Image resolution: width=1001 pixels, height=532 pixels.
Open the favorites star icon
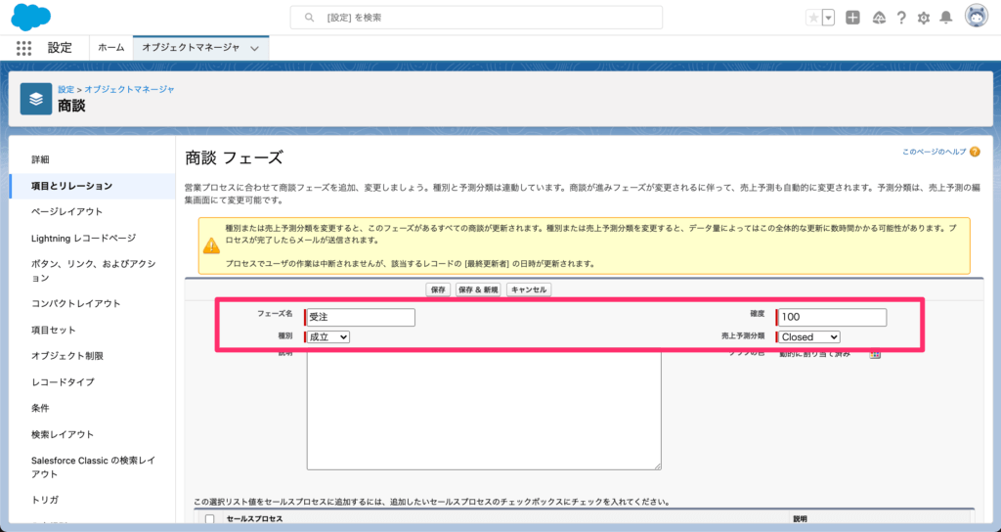[x=813, y=18]
